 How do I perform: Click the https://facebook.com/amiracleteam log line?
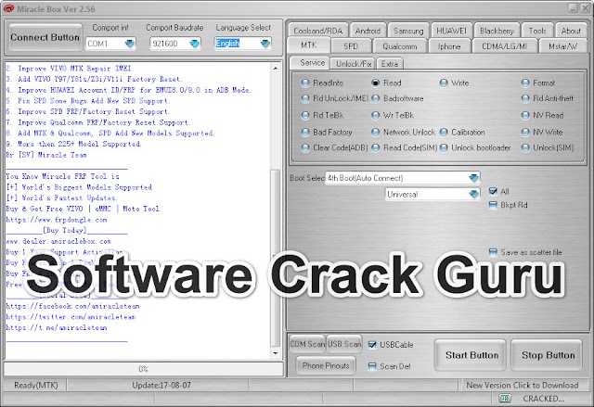(x=72, y=306)
